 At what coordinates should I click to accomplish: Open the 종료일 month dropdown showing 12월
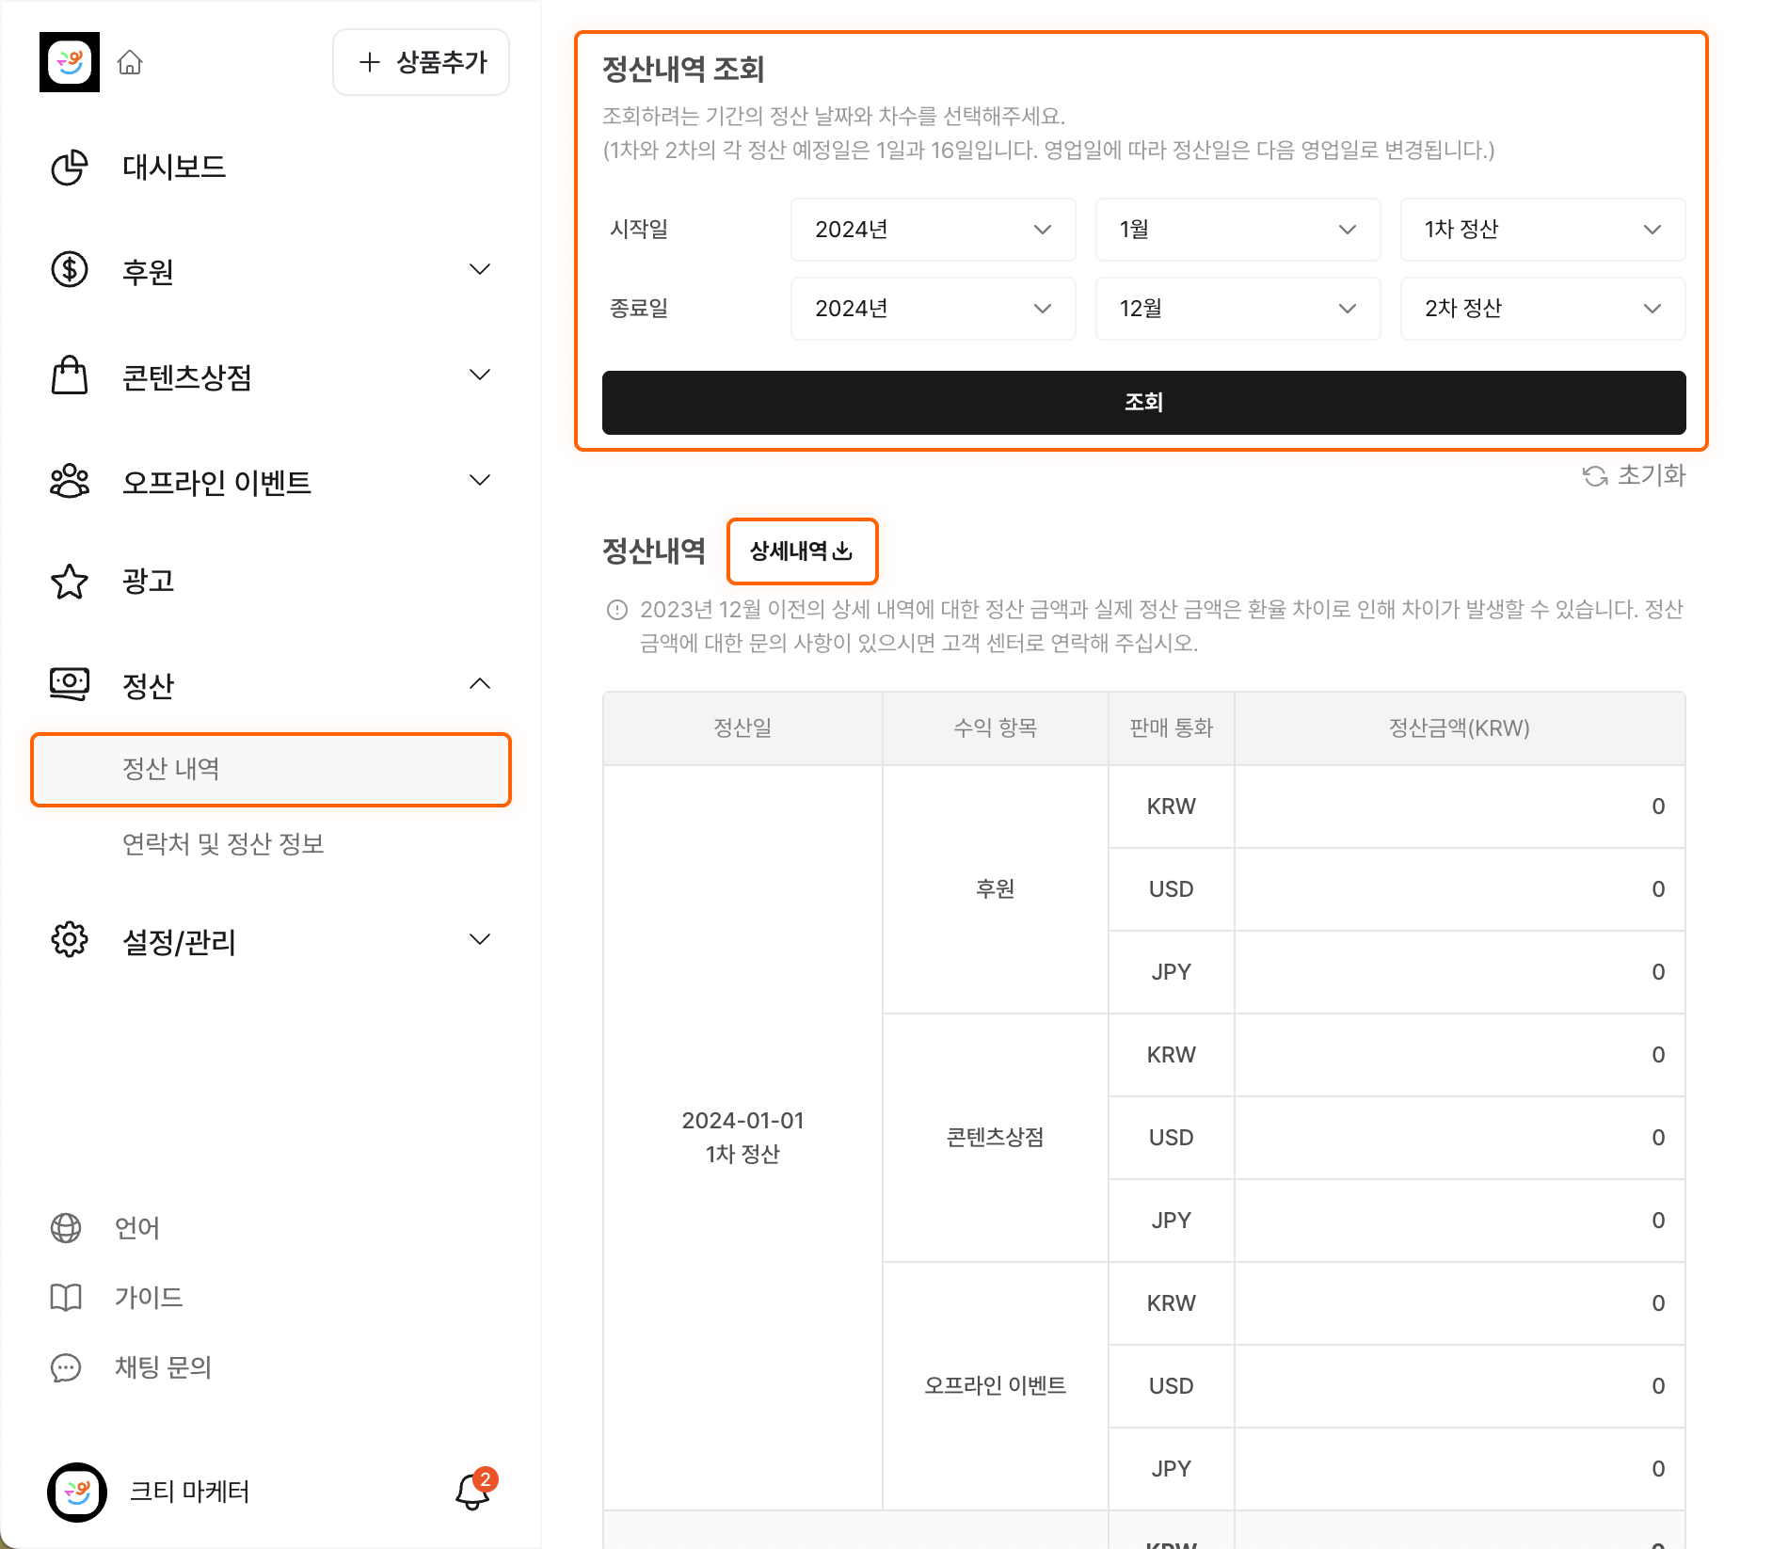pos(1237,309)
